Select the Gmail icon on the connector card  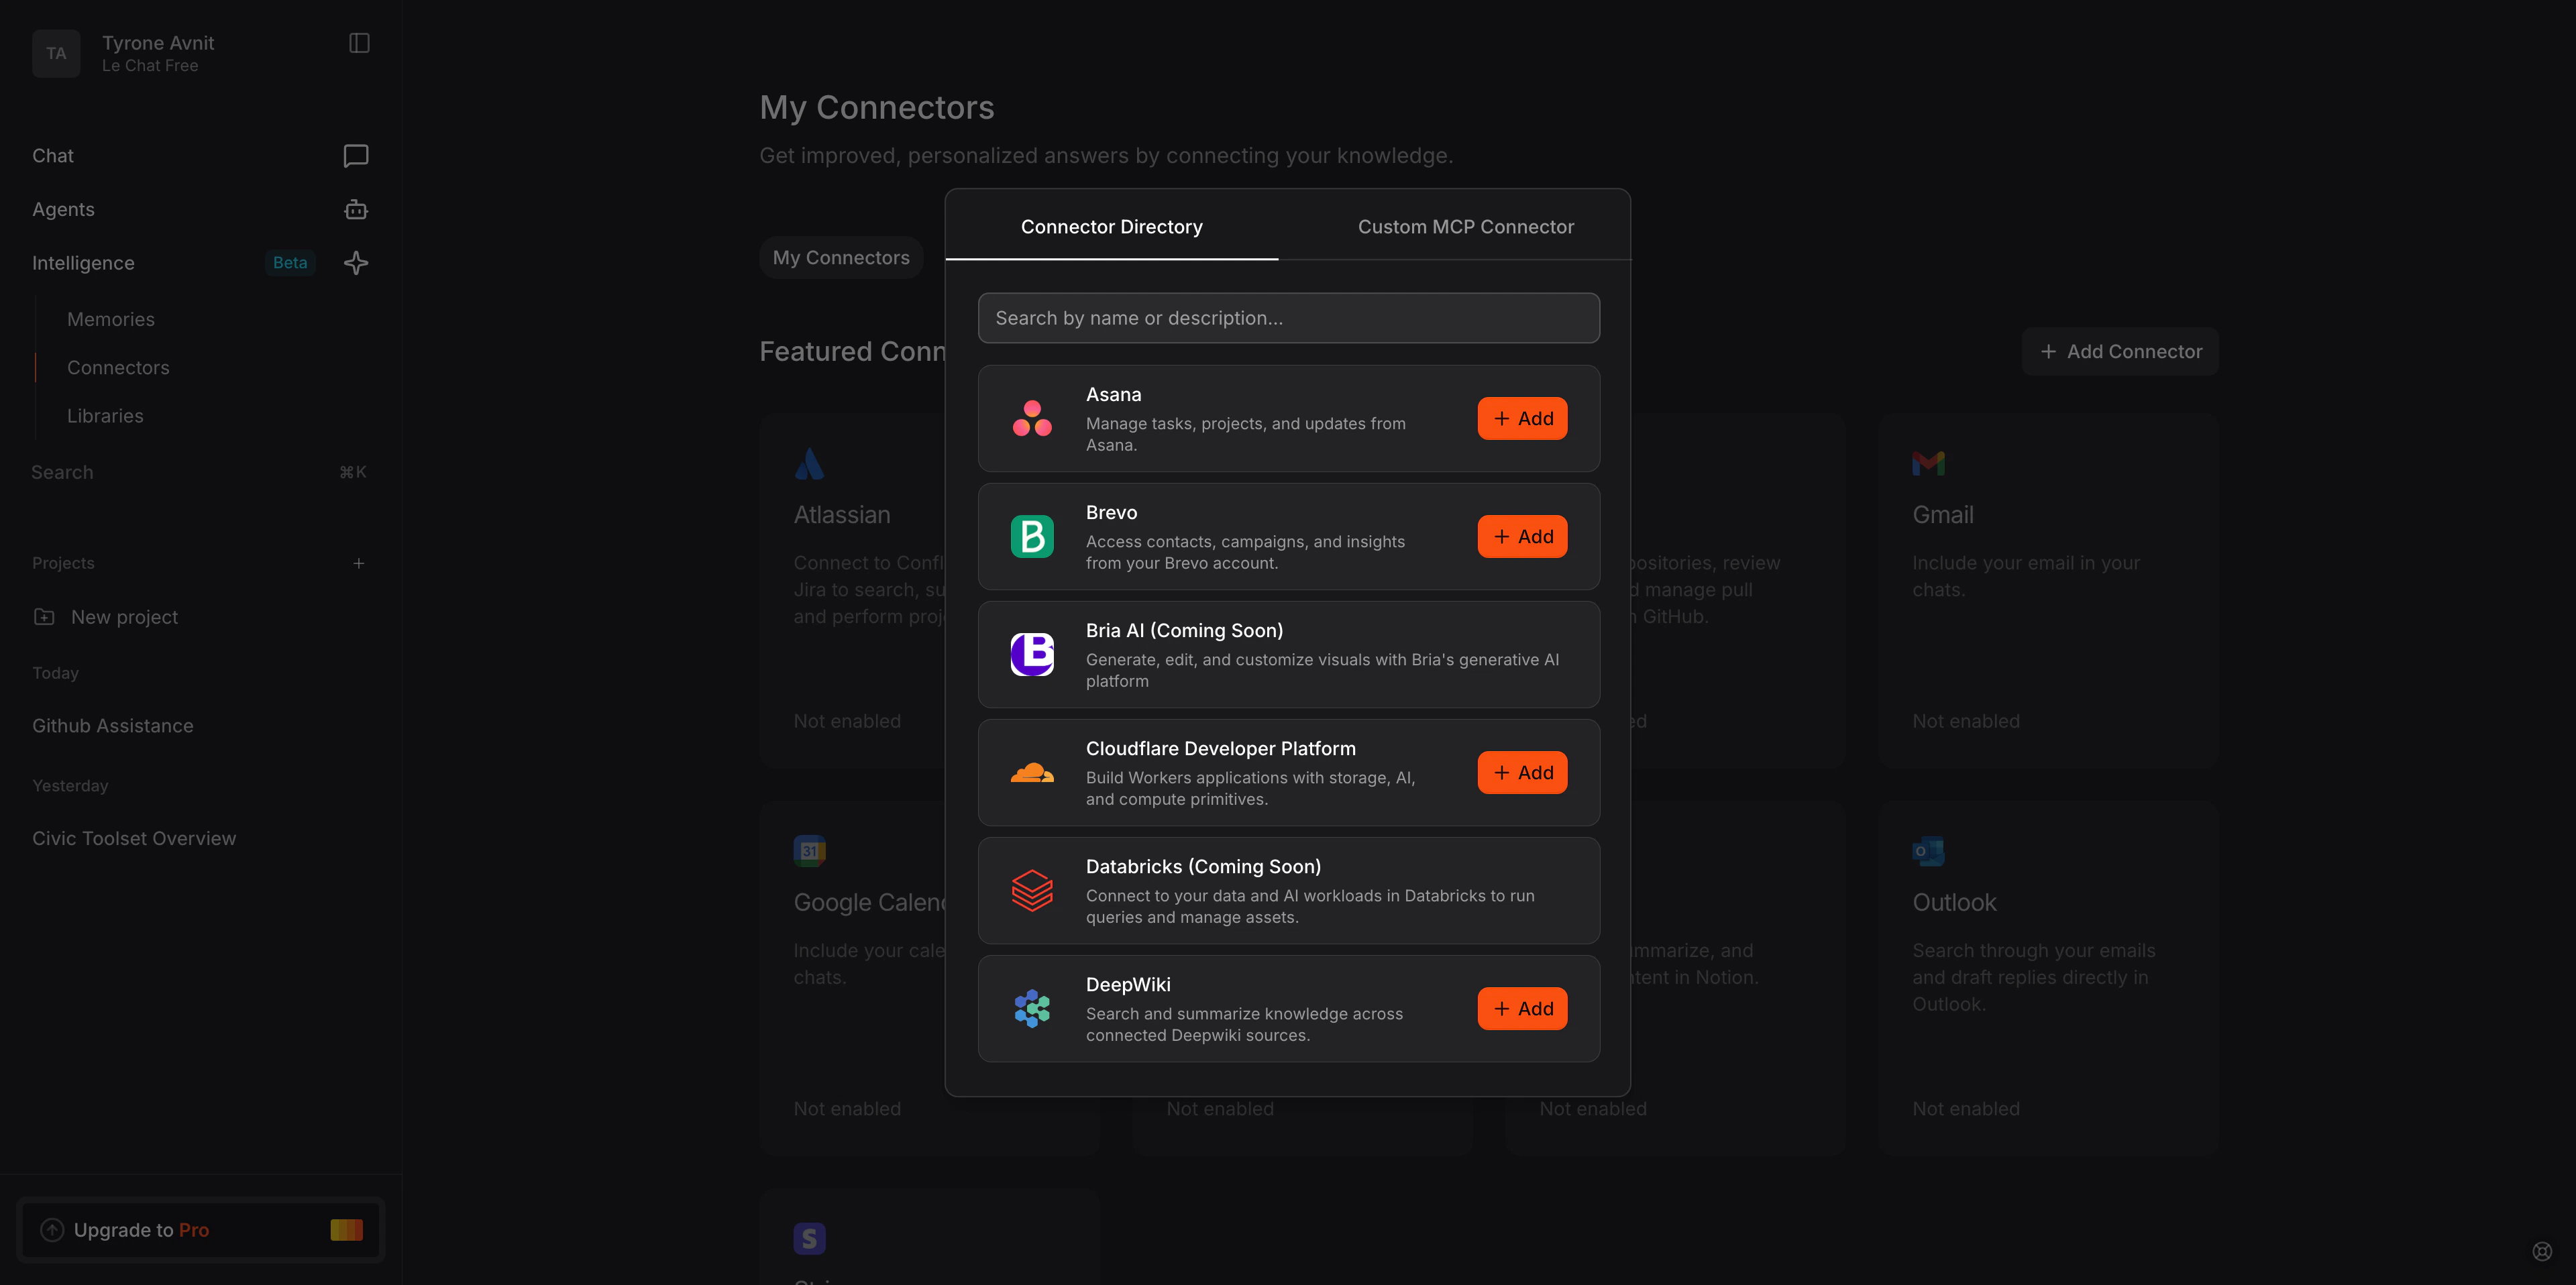pyautogui.click(x=1928, y=463)
